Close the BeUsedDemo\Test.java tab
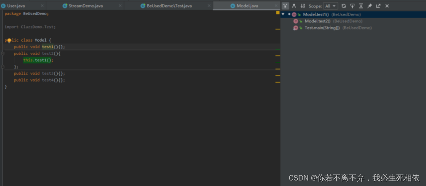Screen dimensions: 426x186 point(209,6)
